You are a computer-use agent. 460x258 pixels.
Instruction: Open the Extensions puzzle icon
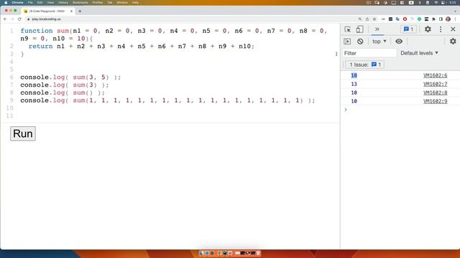click(433, 19)
